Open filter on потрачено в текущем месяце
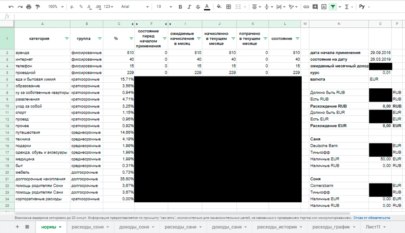 point(265,39)
